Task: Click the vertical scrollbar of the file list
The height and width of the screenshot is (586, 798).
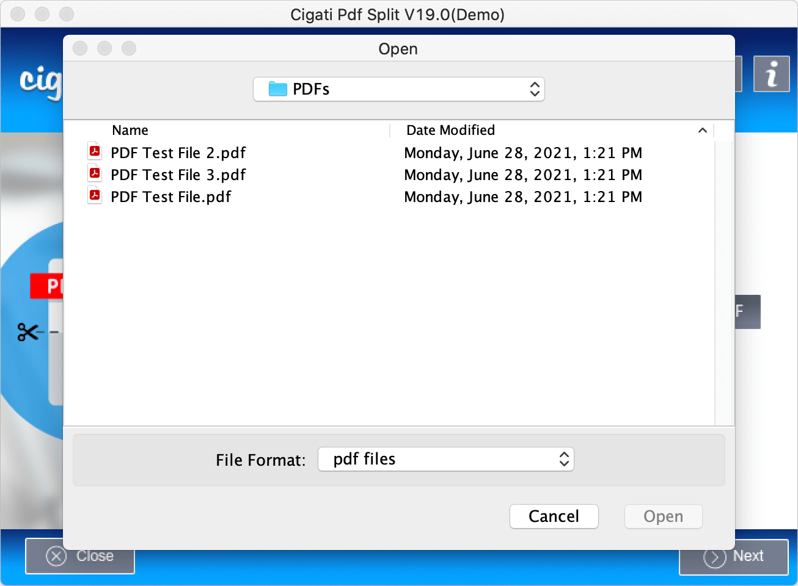Action: coord(724,282)
